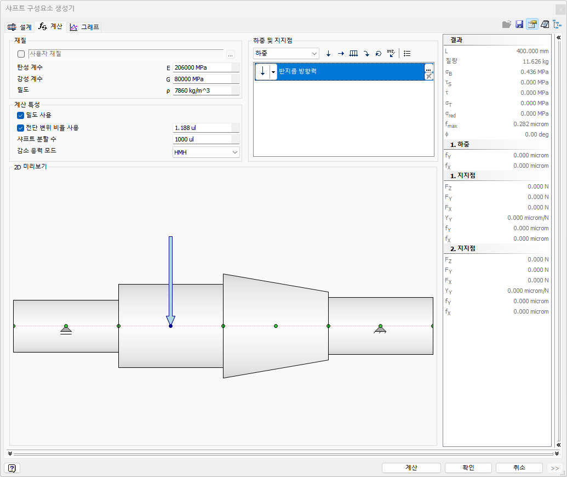Image resolution: width=567 pixels, height=477 pixels.
Task: Close the shaft generator dialog
Action: click(x=560, y=9)
